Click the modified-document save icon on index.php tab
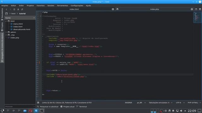Screen dimensions: 202x113 click(x=117, y=9)
